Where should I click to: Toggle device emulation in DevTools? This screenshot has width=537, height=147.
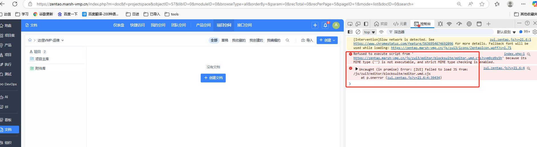tap(358, 24)
